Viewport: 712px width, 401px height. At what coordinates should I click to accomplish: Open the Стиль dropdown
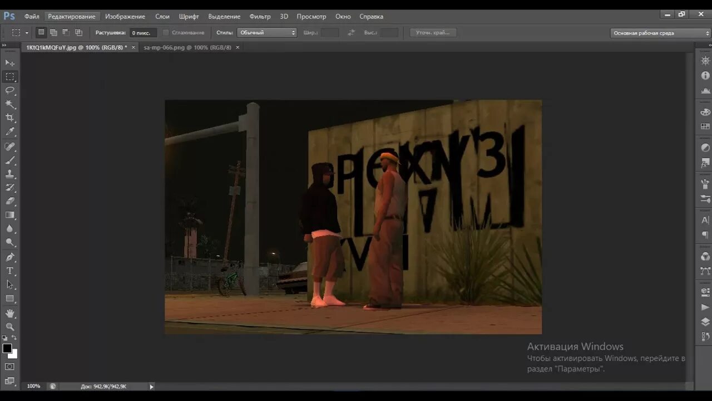(x=267, y=33)
